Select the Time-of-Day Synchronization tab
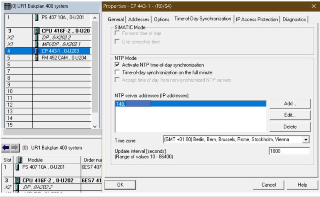 point(203,18)
